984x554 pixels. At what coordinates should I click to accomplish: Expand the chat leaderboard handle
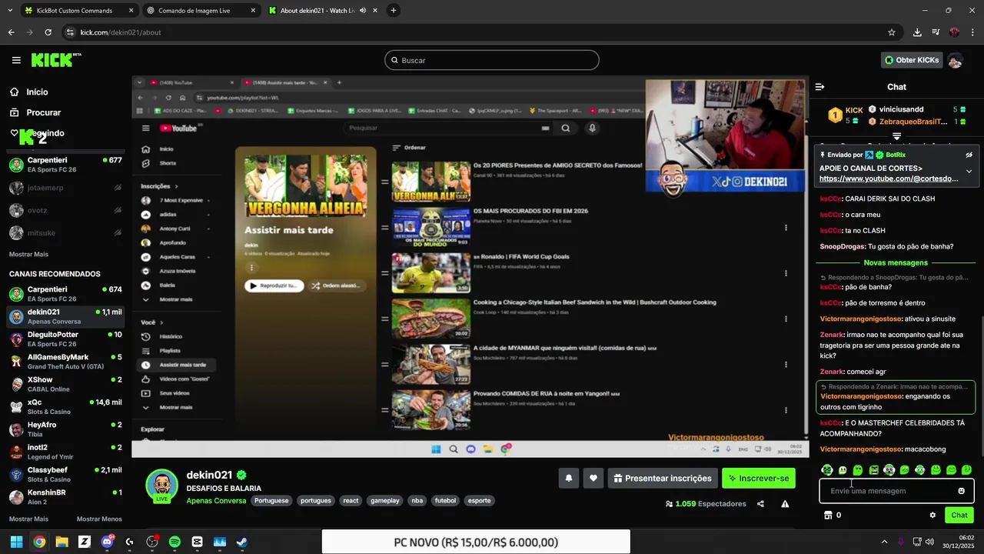coord(896,135)
